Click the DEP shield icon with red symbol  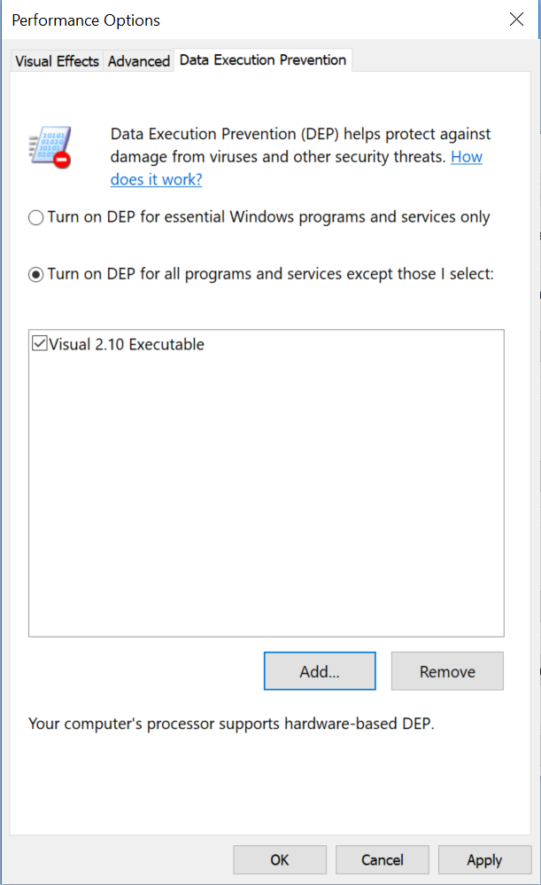tap(50, 147)
